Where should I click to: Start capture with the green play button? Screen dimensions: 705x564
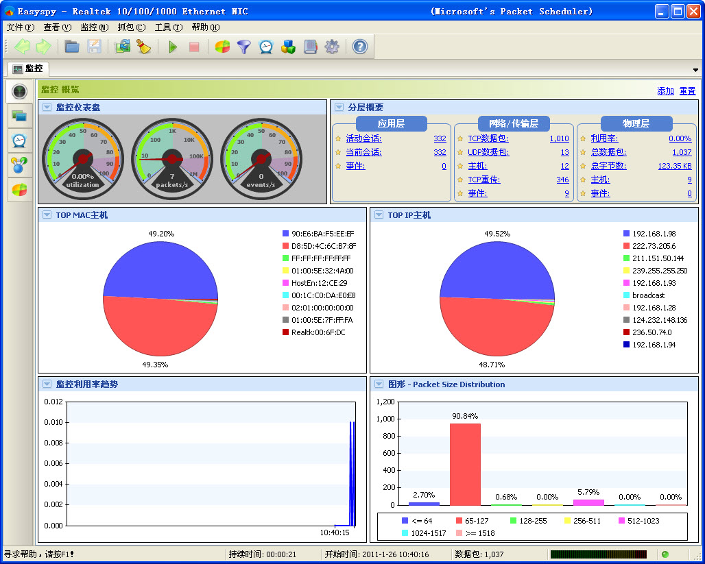(x=173, y=47)
